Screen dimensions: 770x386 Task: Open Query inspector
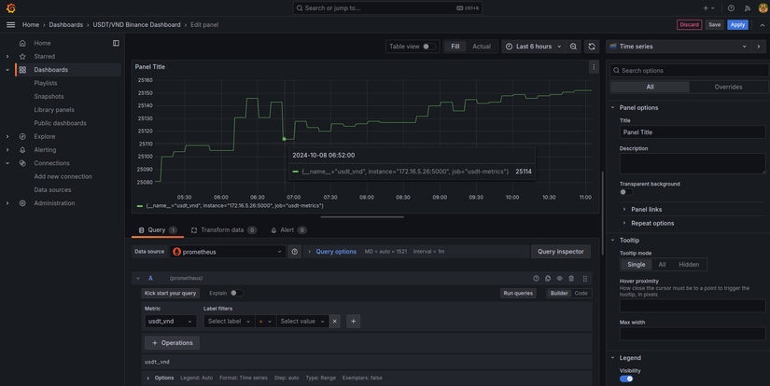click(561, 252)
